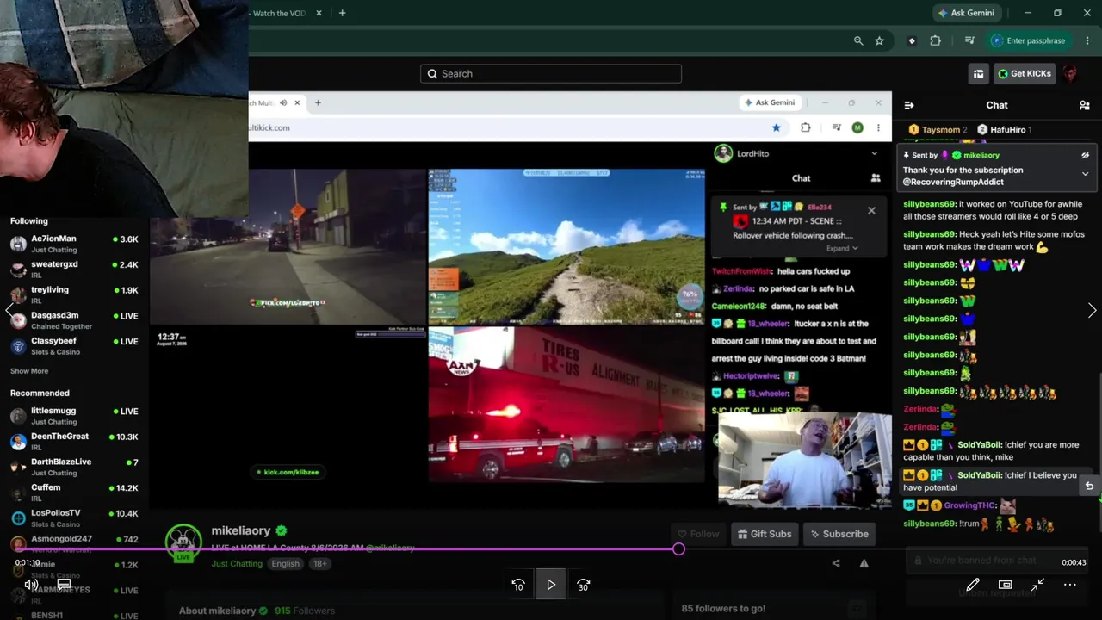Open treyliving channel from sidebar
The image size is (1102, 620).
tap(74, 295)
